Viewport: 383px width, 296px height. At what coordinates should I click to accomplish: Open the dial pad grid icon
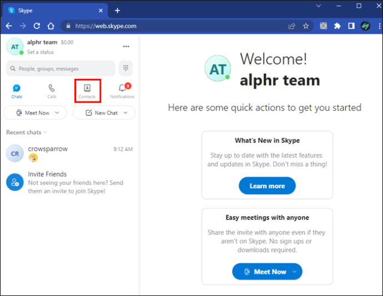126,68
